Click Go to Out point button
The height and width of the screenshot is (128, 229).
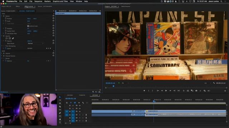pyautogui.click(x=174, y=91)
